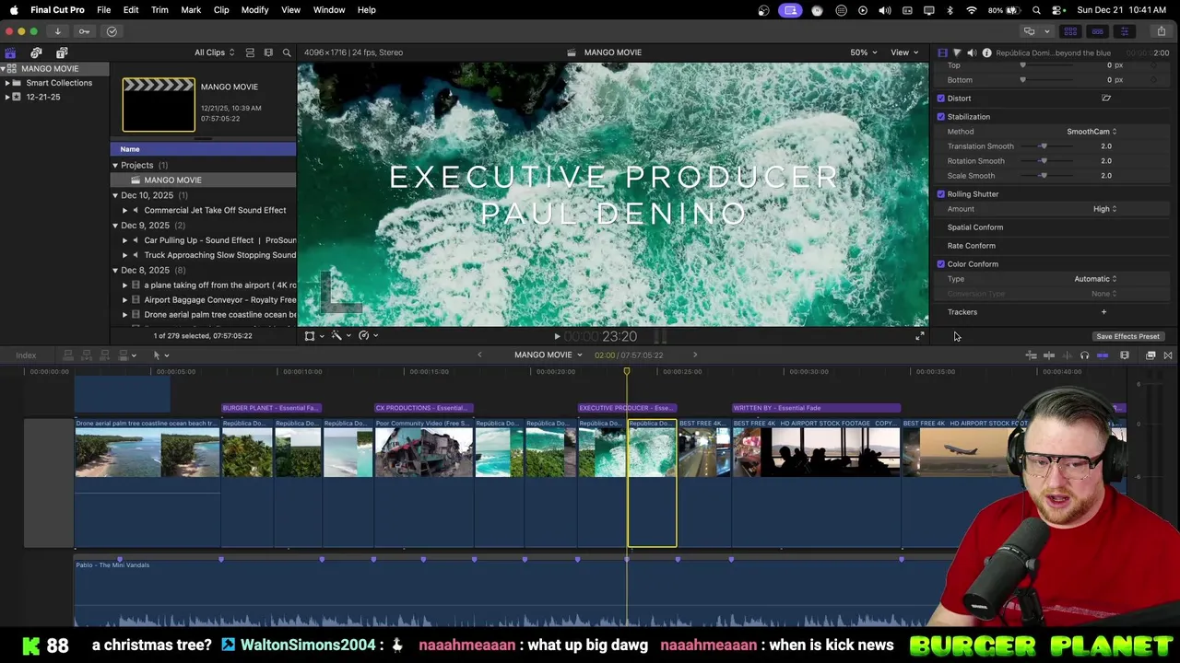The height and width of the screenshot is (663, 1180).
Task: Toggle the Inspector panel button
Action: (1124, 31)
